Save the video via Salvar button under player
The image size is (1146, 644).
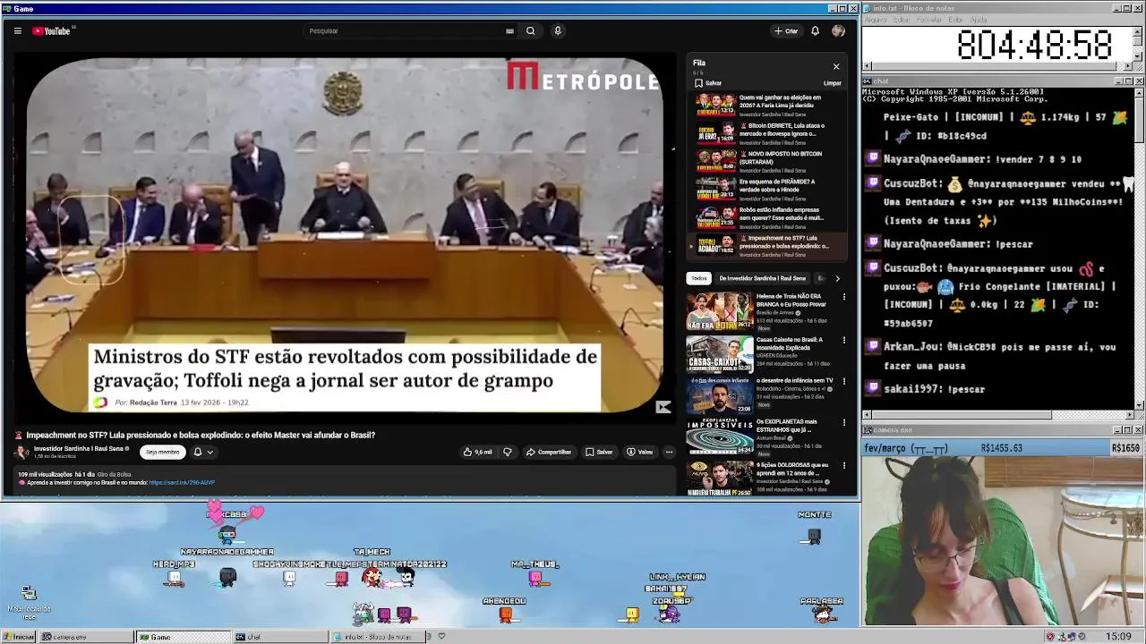(x=599, y=452)
